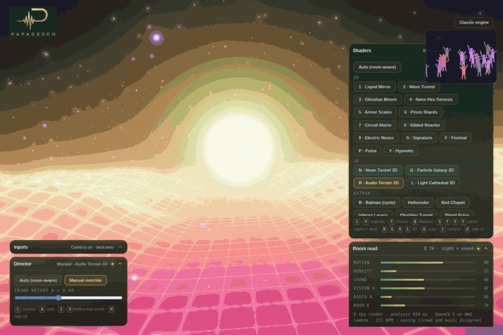The width and height of the screenshot is (503, 335).
Task: Enable Auto (room-aware) in the Director panel
Action: pyautogui.click(x=38, y=280)
